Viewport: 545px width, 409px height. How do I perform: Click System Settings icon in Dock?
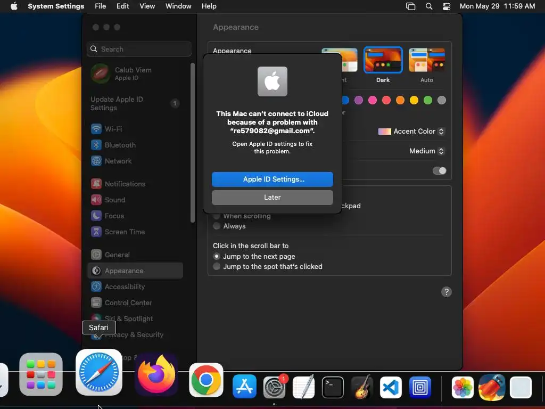tap(274, 387)
